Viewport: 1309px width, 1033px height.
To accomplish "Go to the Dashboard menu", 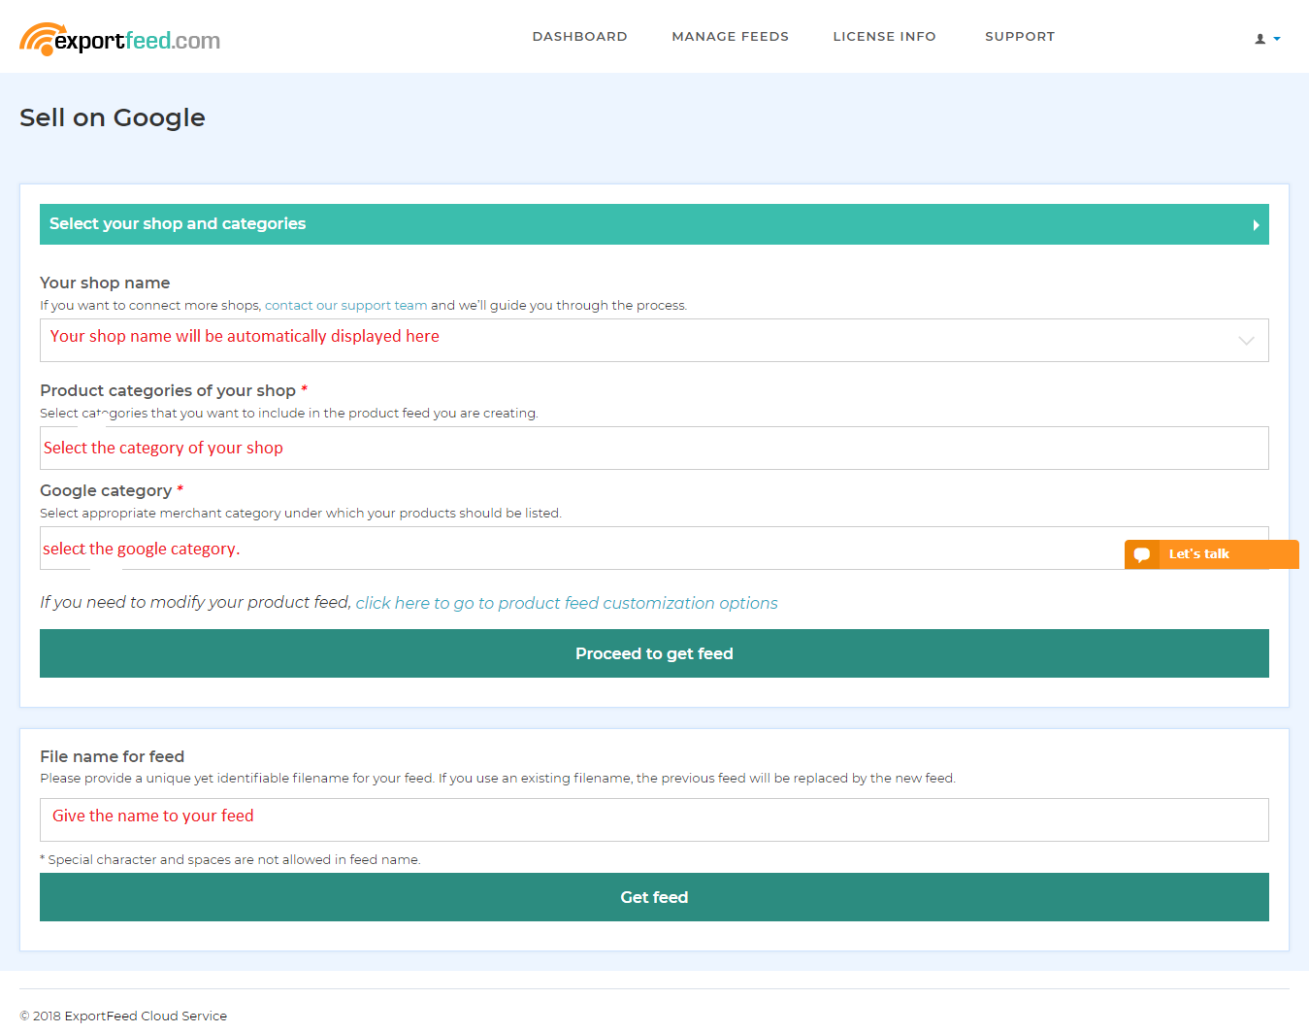I will [x=579, y=36].
